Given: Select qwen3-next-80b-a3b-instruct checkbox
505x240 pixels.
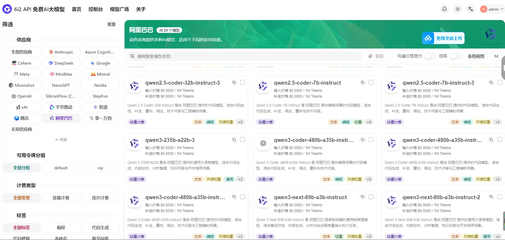Looking at the screenshot, I should click(x=371, y=197).
